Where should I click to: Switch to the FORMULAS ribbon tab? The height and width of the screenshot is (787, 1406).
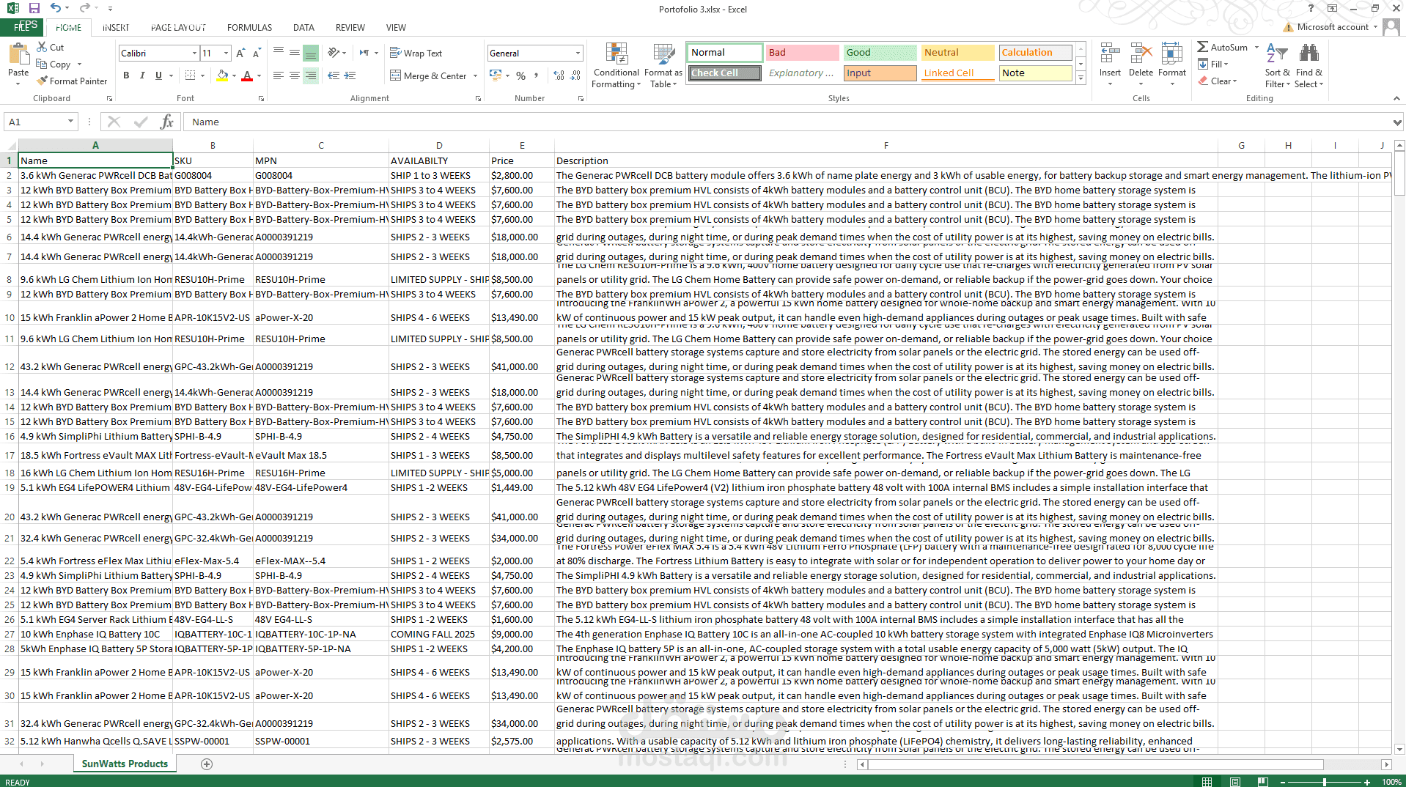pyautogui.click(x=249, y=27)
